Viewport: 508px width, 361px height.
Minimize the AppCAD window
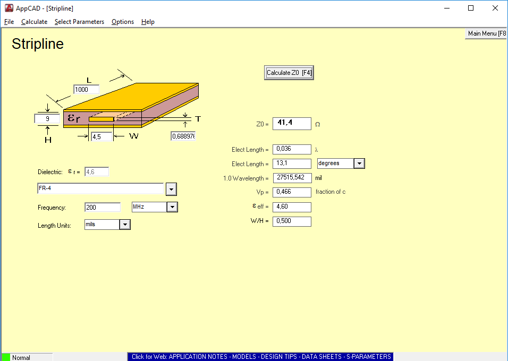coord(447,8)
